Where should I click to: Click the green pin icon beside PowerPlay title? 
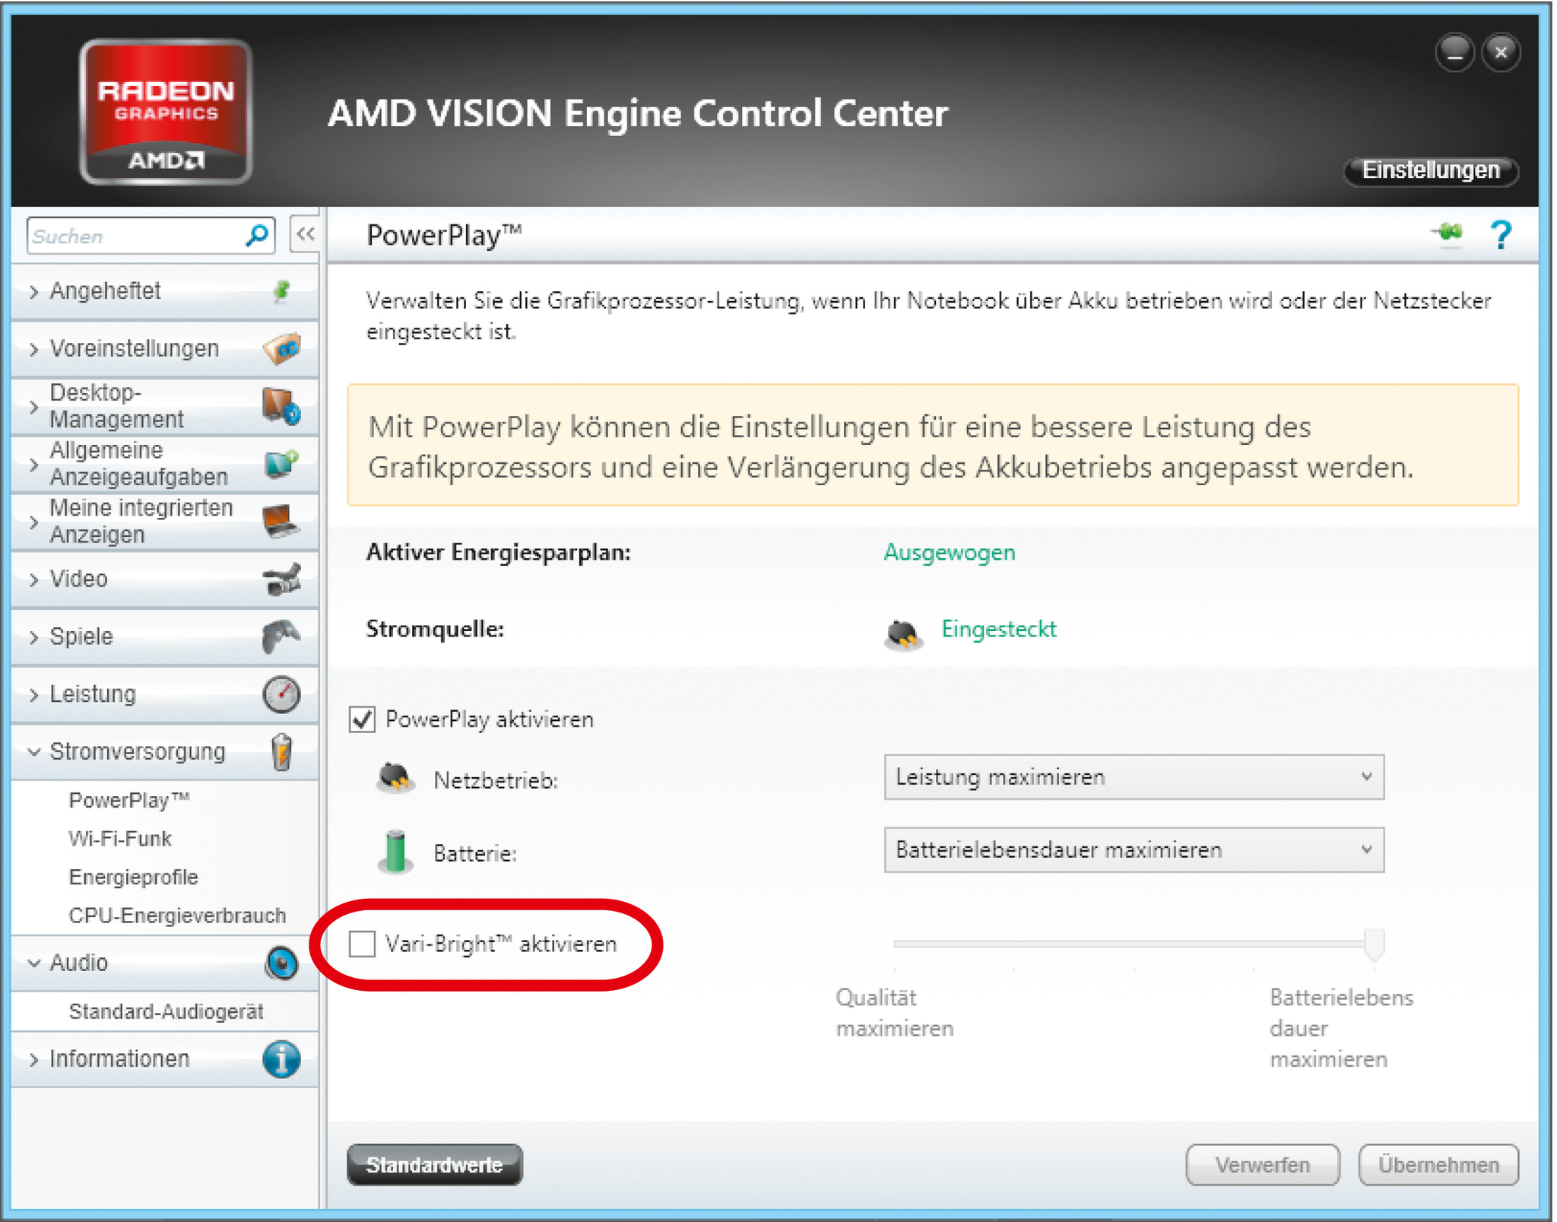[1449, 233]
